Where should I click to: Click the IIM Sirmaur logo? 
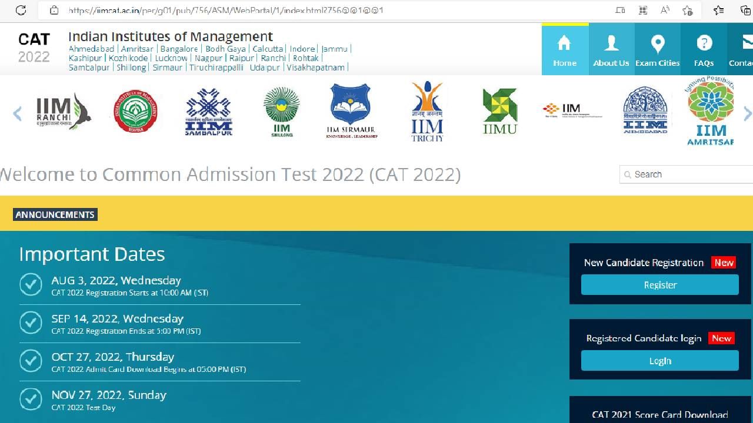pyautogui.click(x=351, y=111)
